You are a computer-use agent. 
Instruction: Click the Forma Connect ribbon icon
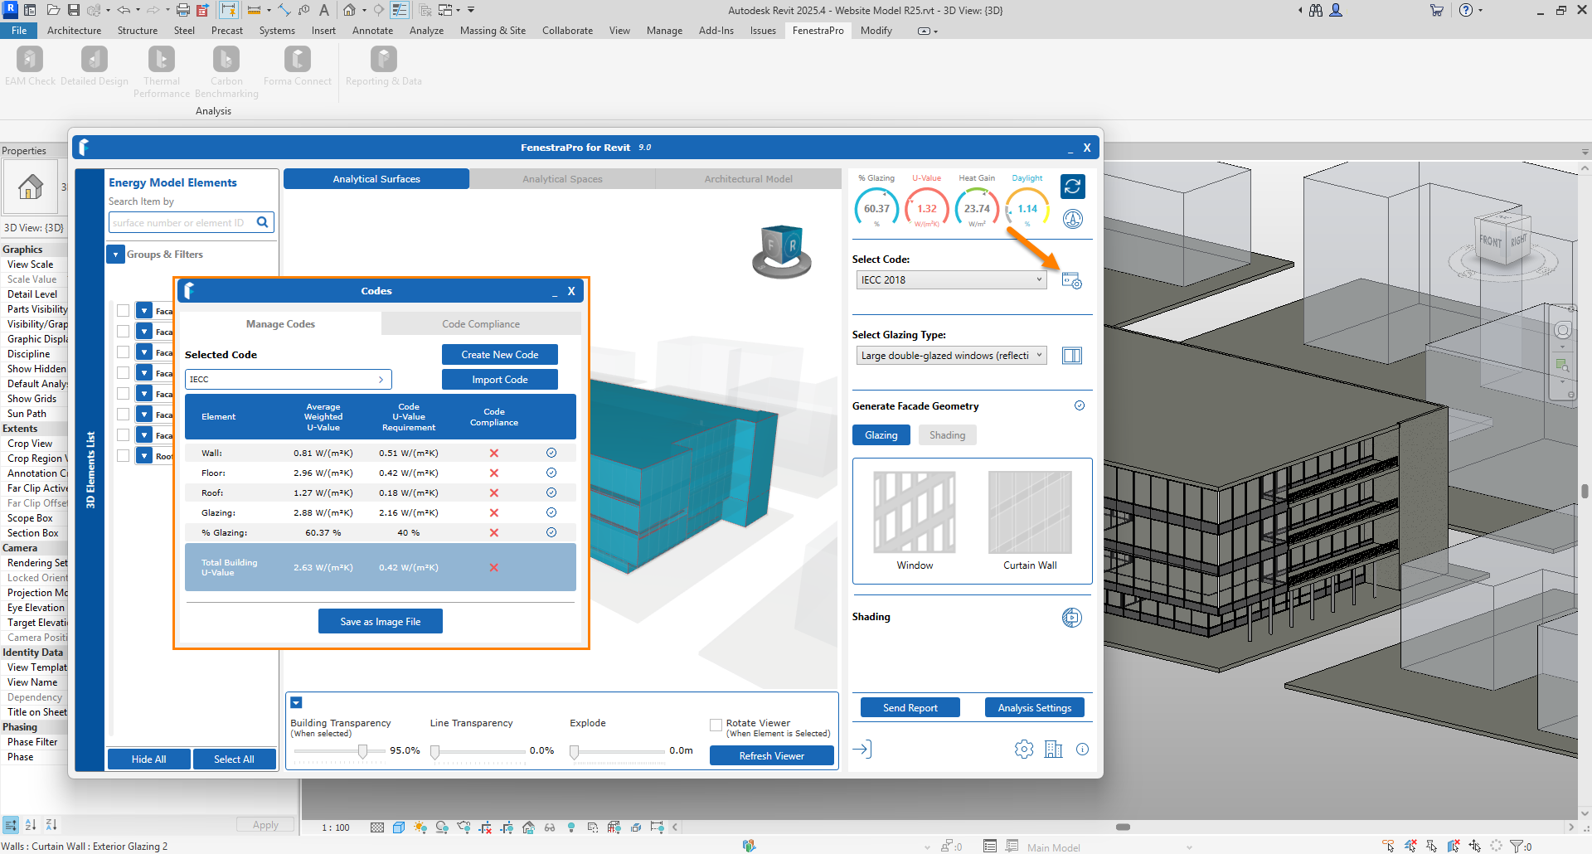pyautogui.click(x=297, y=60)
